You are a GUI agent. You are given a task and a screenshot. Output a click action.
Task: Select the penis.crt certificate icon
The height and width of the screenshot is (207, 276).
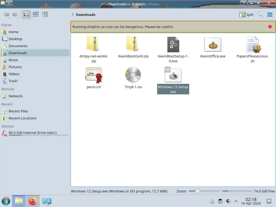tap(94, 75)
